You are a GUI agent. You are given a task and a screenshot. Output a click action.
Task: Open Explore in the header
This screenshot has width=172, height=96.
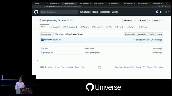pos(115,12)
